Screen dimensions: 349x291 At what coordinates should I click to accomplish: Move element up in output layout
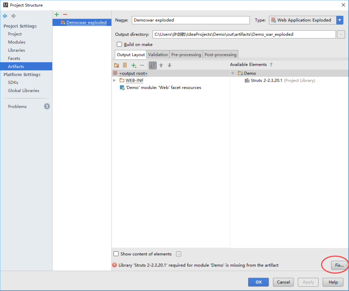tap(161, 65)
